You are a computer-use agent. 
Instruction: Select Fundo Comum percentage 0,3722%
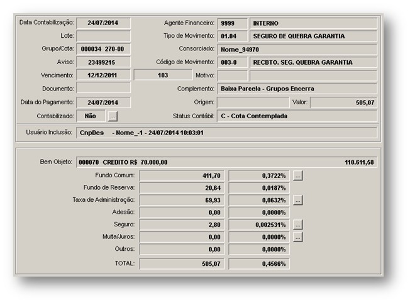pyautogui.click(x=259, y=175)
